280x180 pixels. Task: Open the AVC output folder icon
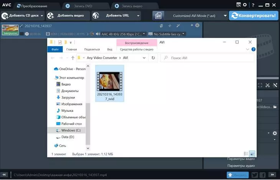point(275,107)
